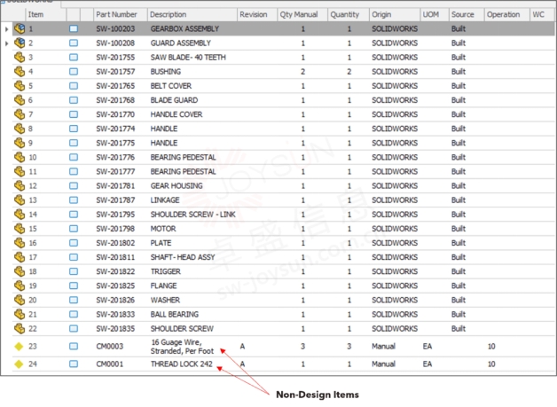This screenshot has width=557, height=407.
Task: Click the blue rectangle icon in CM0003 row
Action: tap(74, 347)
